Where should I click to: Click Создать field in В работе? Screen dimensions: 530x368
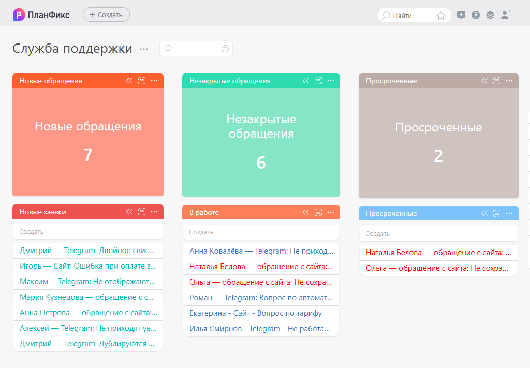click(x=261, y=232)
